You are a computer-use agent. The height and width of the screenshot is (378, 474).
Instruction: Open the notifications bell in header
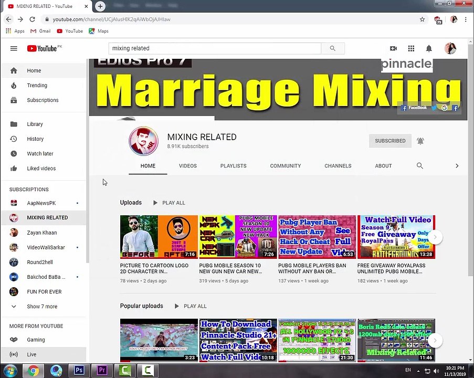[429, 48]
